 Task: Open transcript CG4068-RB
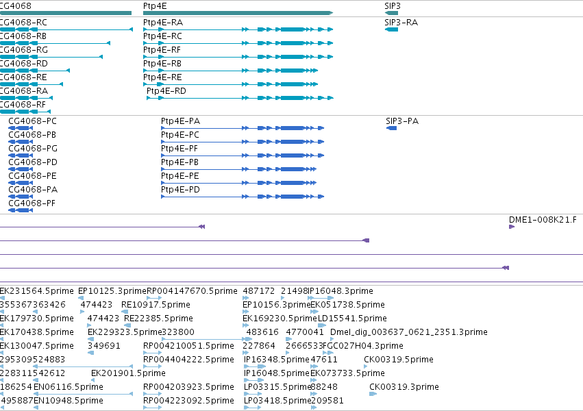click(23, 36)
